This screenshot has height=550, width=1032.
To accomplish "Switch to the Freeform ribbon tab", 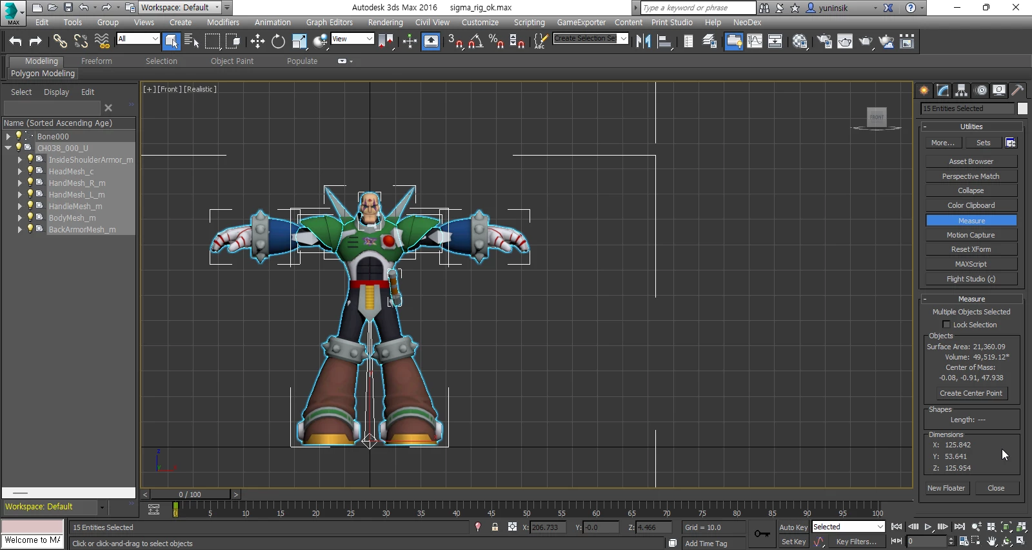I will pos(96,61).
